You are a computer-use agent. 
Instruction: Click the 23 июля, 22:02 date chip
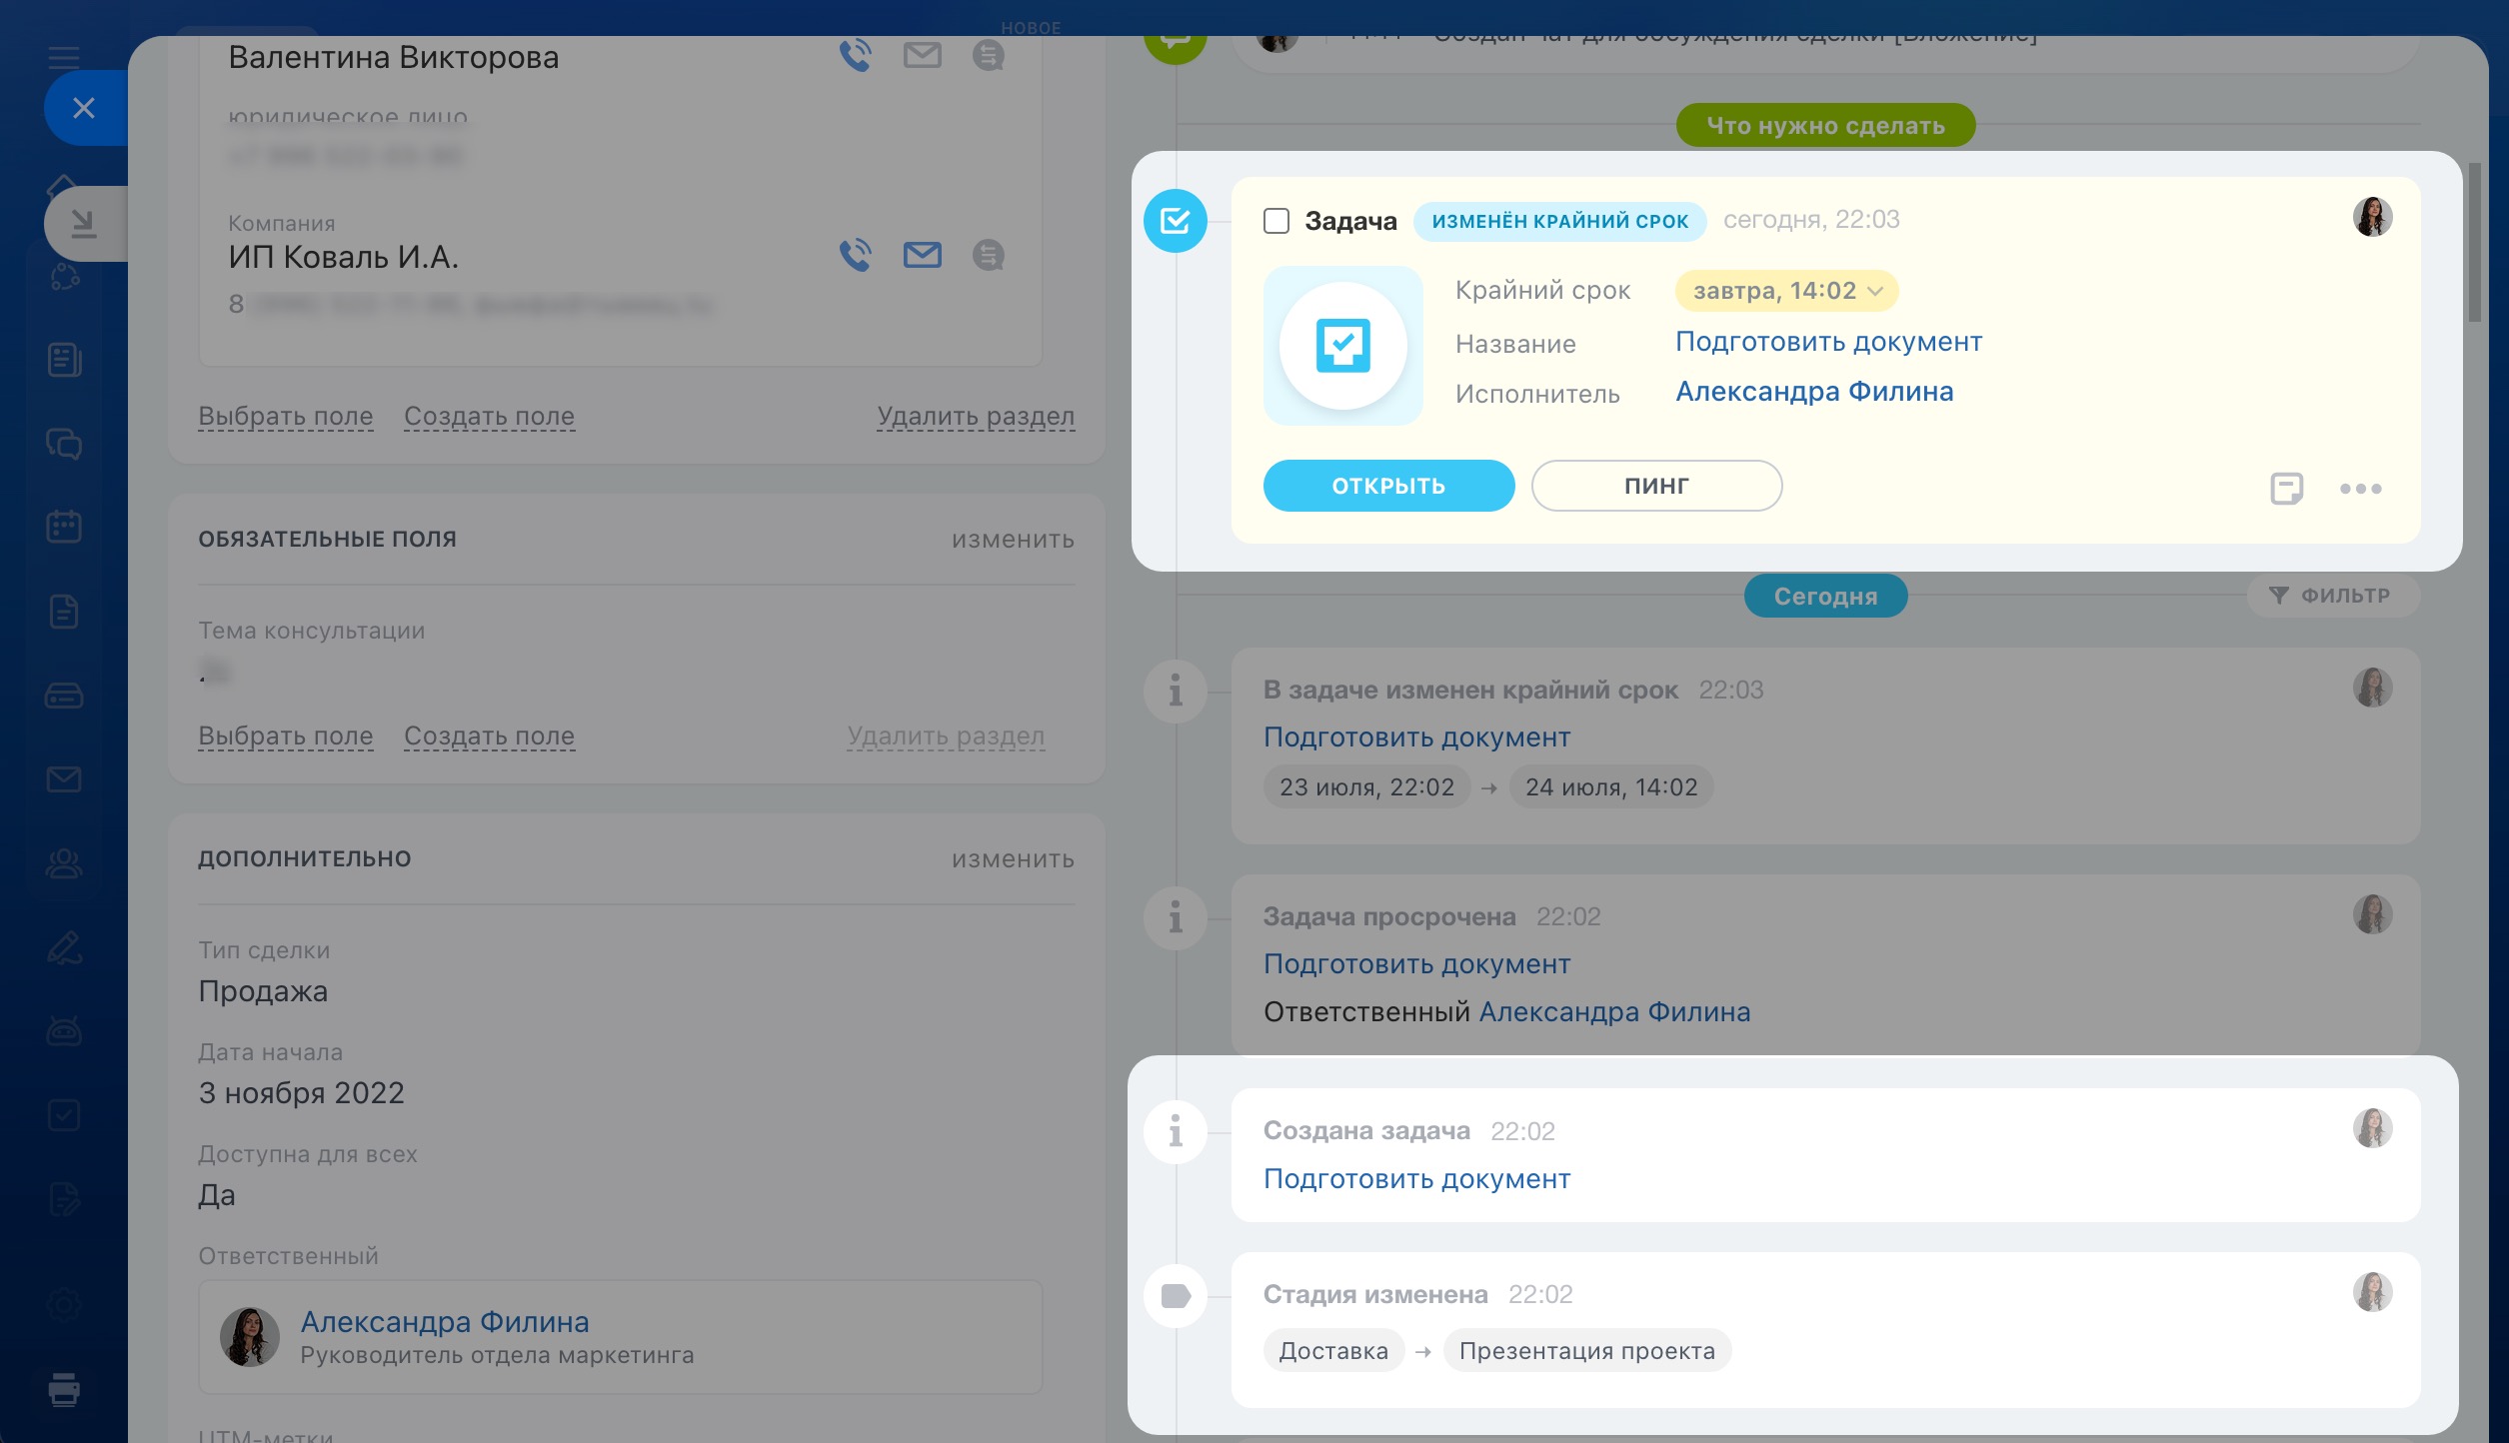[1366, 787]
